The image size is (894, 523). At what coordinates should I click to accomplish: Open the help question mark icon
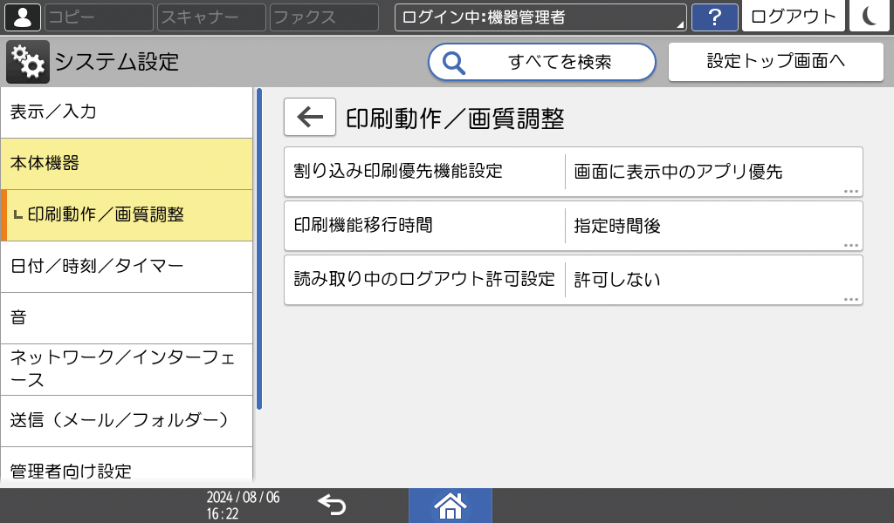[715, 17]
